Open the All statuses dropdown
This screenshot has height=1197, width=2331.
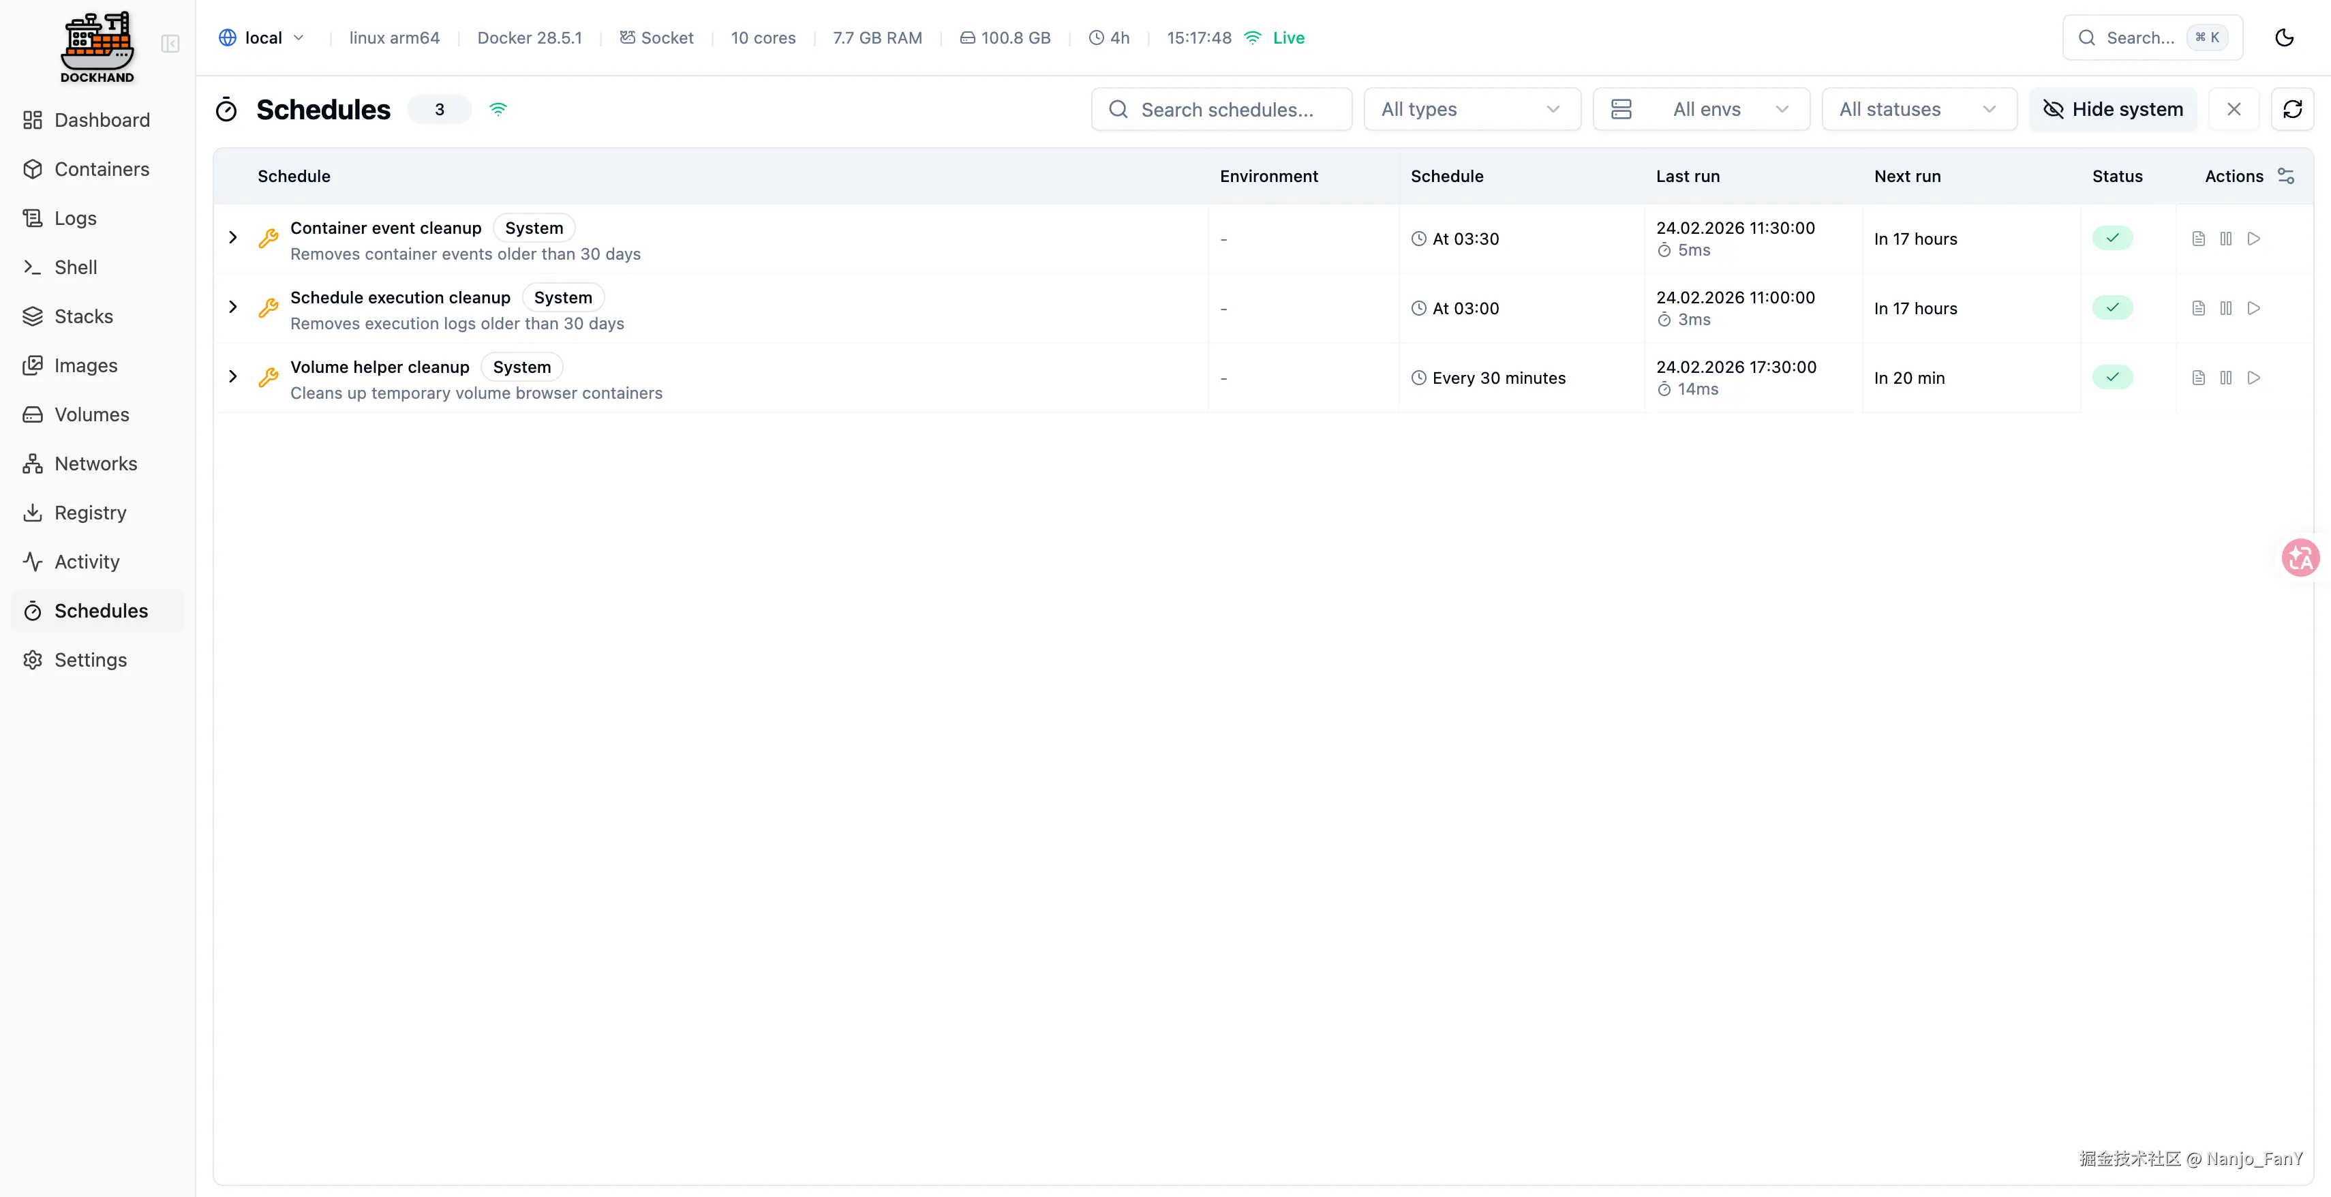point(1919,110)
